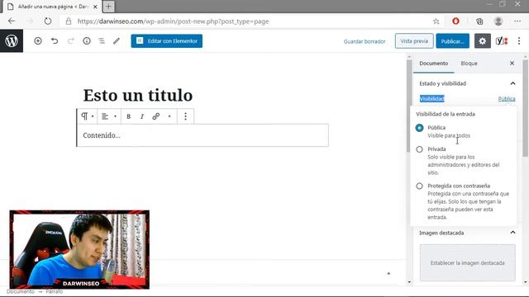The image size is (529, 297).
Task: Open block navigation list icon
Action: 102,40
